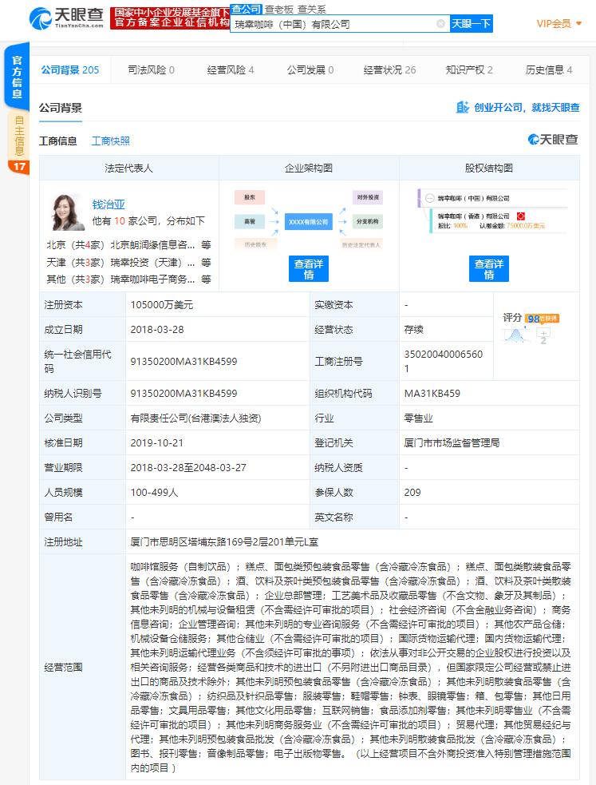Switch to the 查公司 search tab

(x=246, y=9)
